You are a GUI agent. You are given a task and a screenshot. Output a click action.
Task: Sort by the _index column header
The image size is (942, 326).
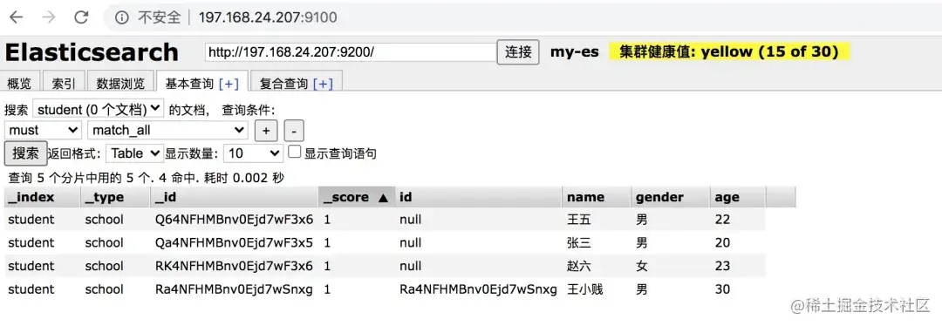pyautogui.click(x=42, y=197)
